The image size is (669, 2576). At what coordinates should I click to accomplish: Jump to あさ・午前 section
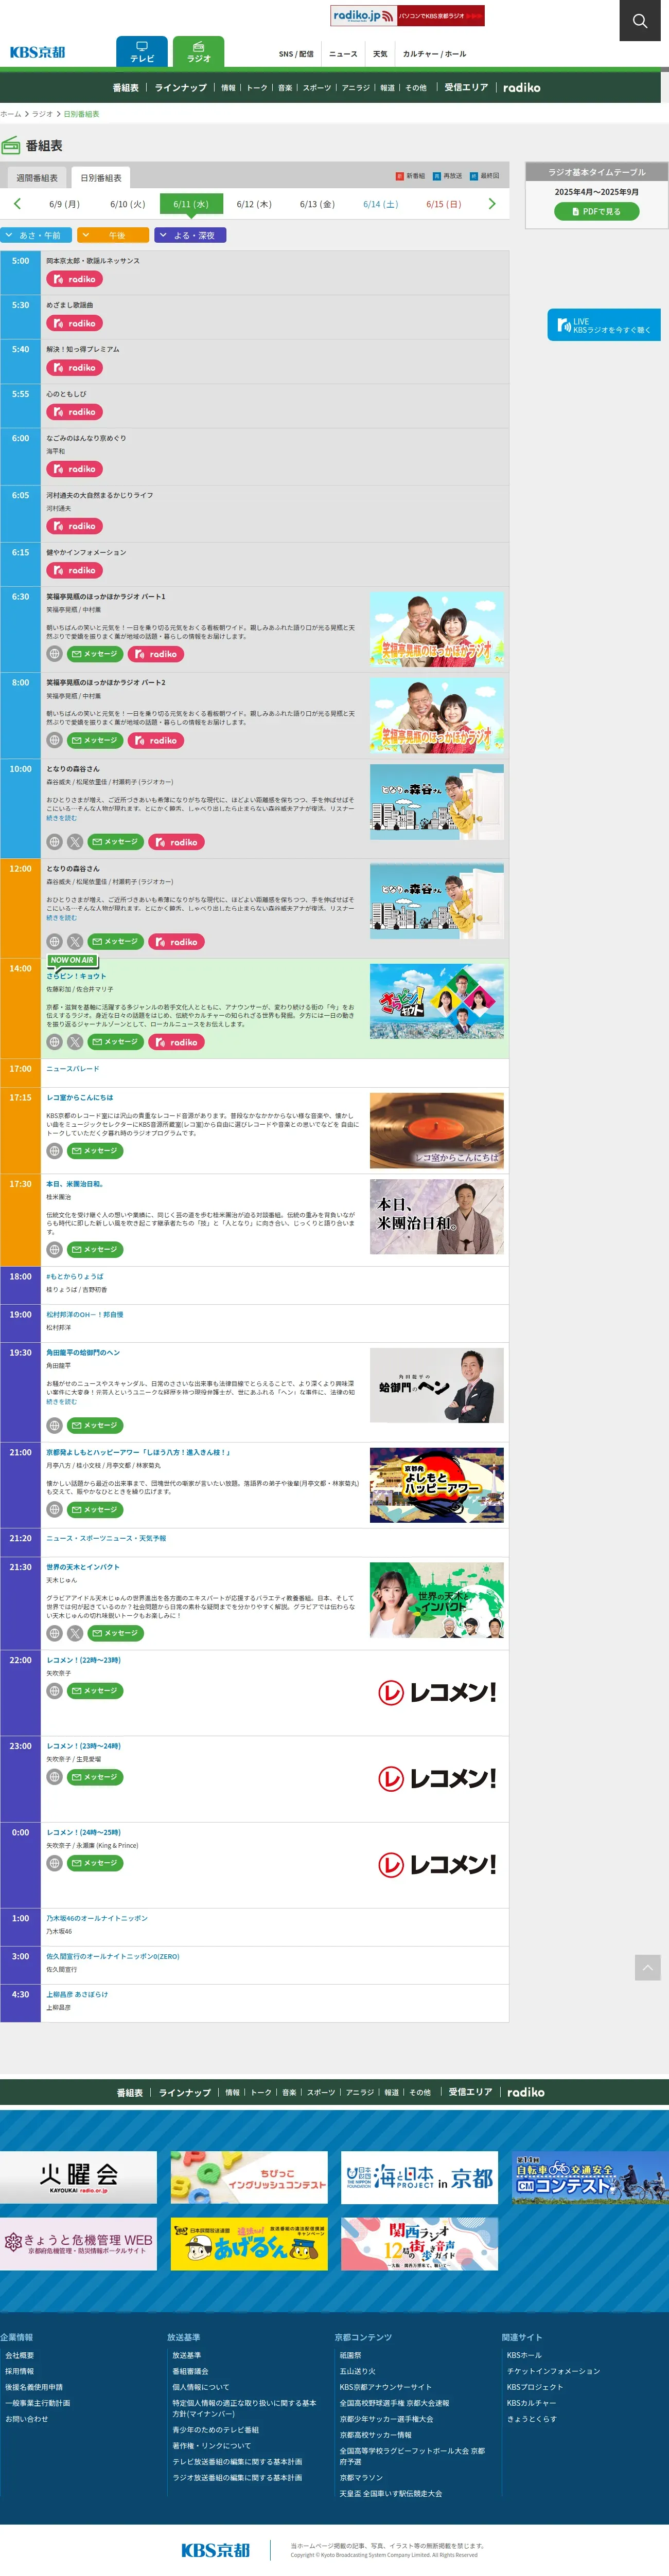pyautogui.click(x=36, y=235)
